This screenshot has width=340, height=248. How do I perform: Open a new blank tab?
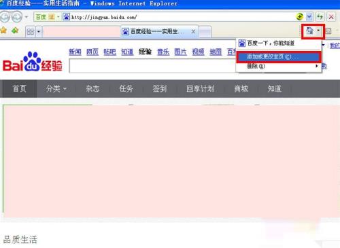[x=205, y=32]
